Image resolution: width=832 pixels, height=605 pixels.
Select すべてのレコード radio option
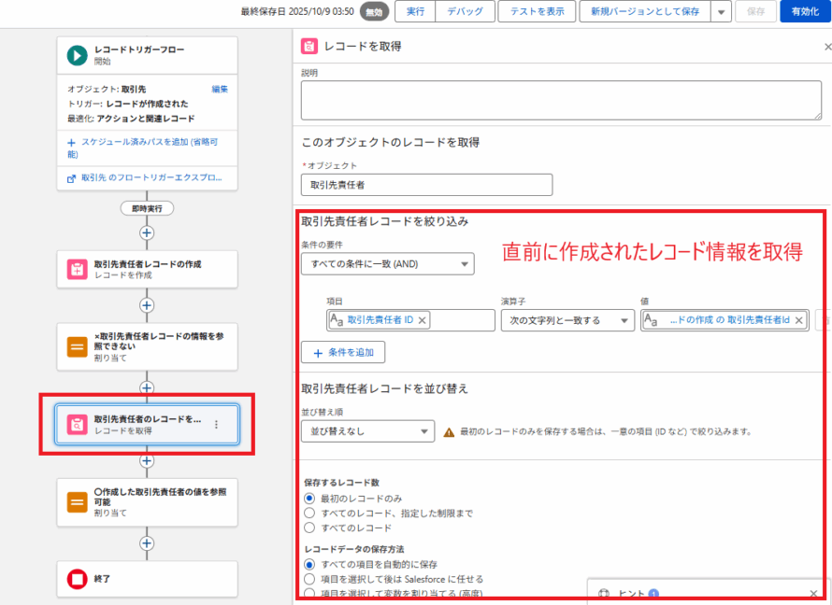(x=309, y=528)
